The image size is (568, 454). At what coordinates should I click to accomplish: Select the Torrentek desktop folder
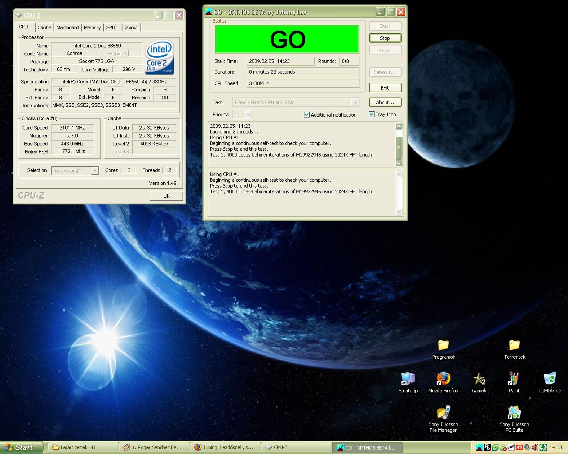[514, 349]
